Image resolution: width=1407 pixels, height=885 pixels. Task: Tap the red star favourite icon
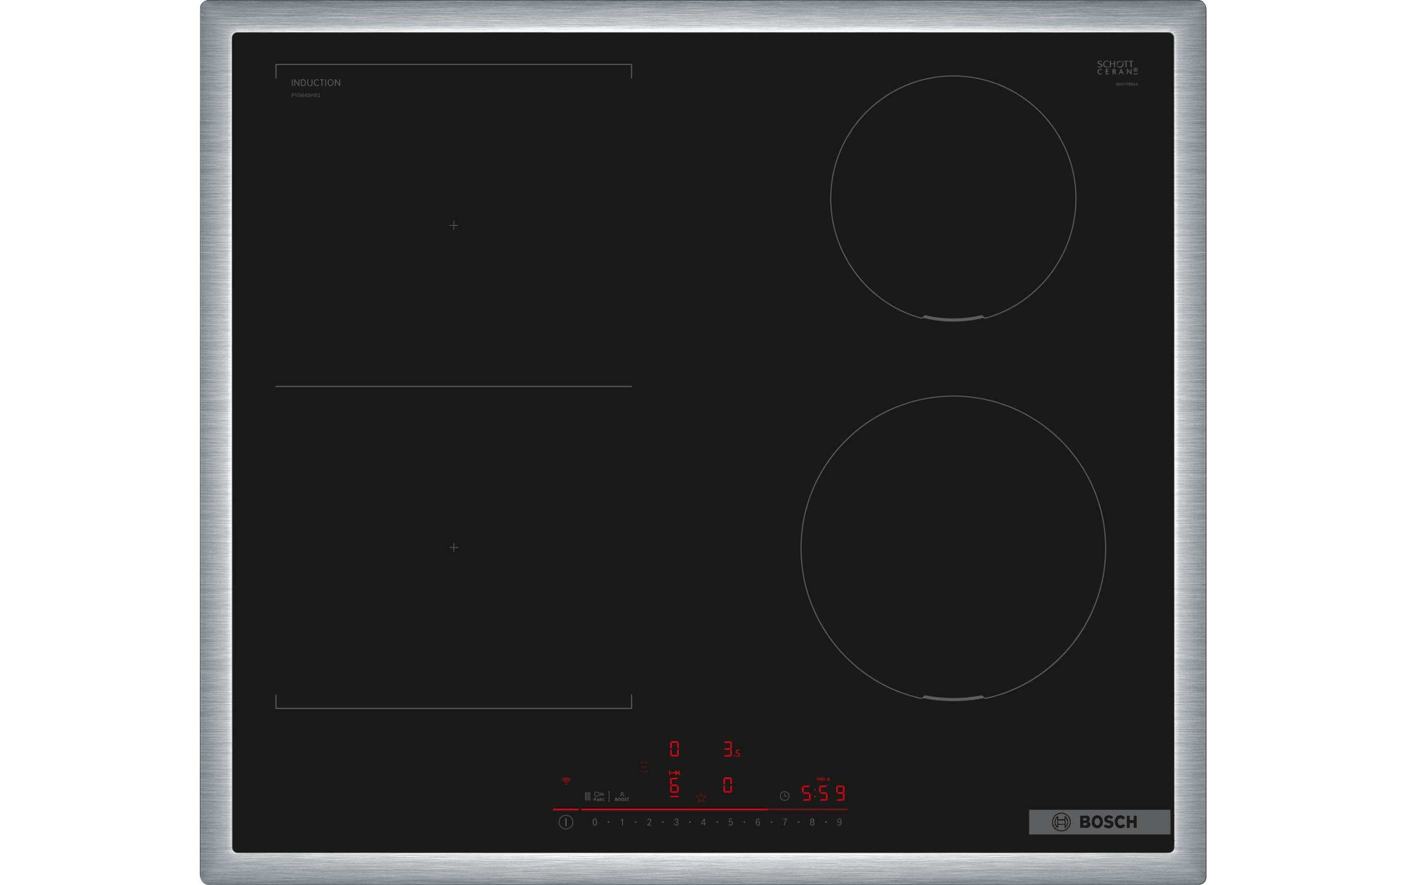[x=701, y=797]
